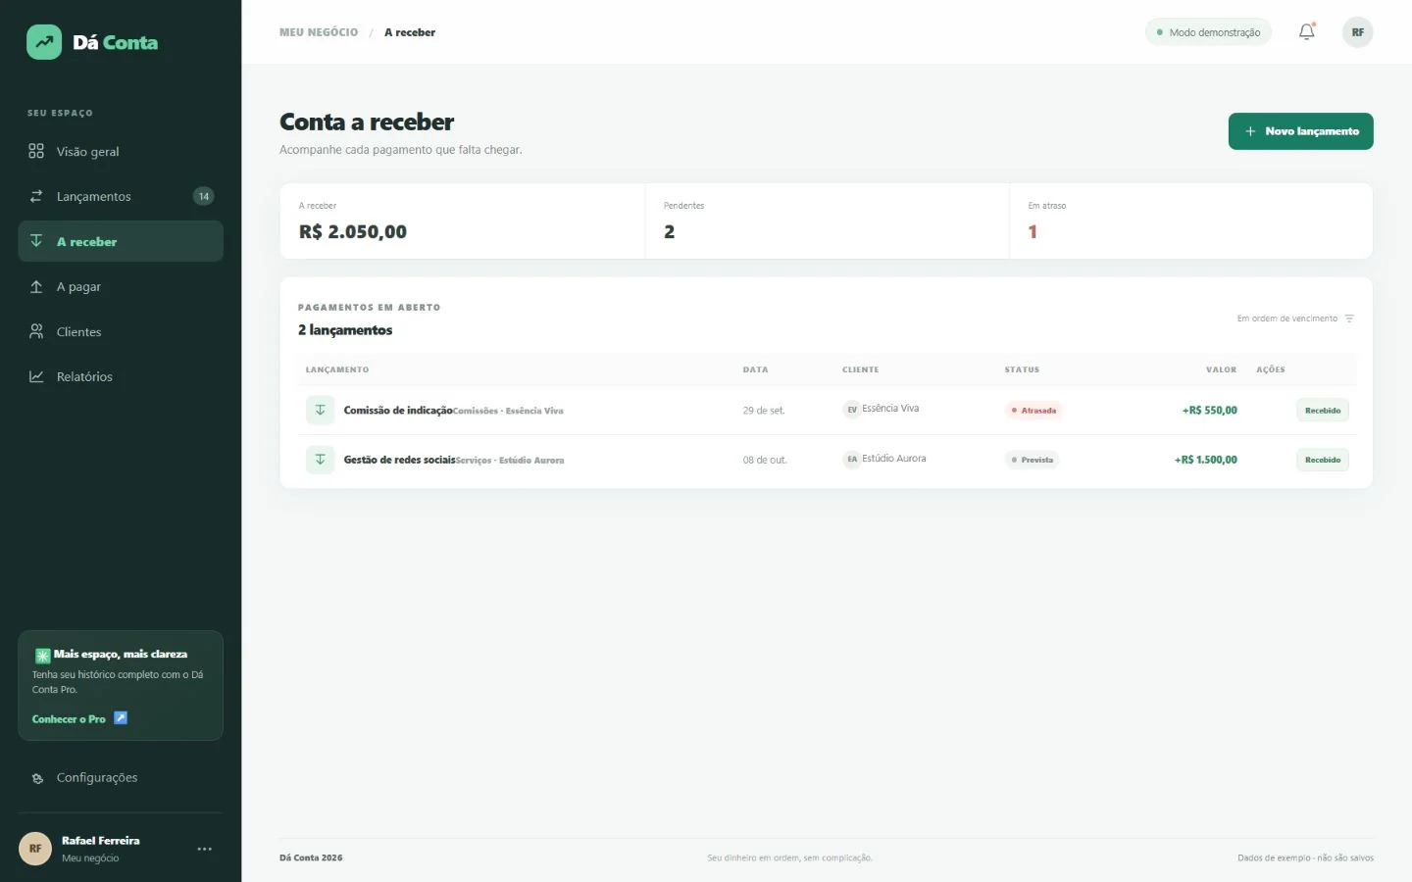Viewport: 1412px width, 882px height.
Task: Click the Gestão de redes sociais row arrow icon
Action: pos(320,459)
